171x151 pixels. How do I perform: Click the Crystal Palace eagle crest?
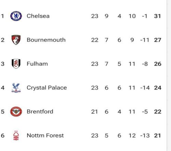tap(16, 88)
